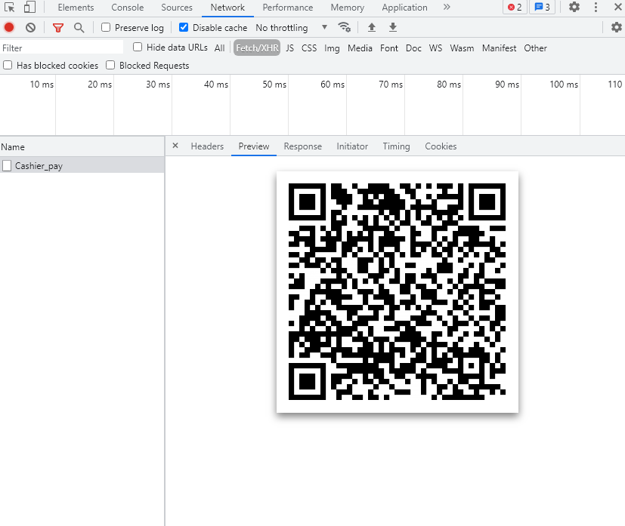Open the Sources panel
Viewport: 625px width, 526px height.
click(x=177, y=7)
